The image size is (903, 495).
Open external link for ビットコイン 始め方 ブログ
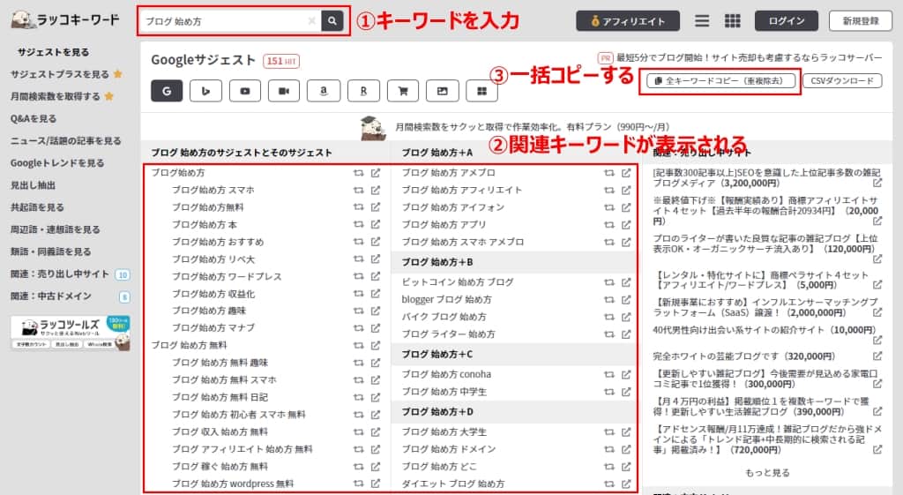tap(626, 282)
